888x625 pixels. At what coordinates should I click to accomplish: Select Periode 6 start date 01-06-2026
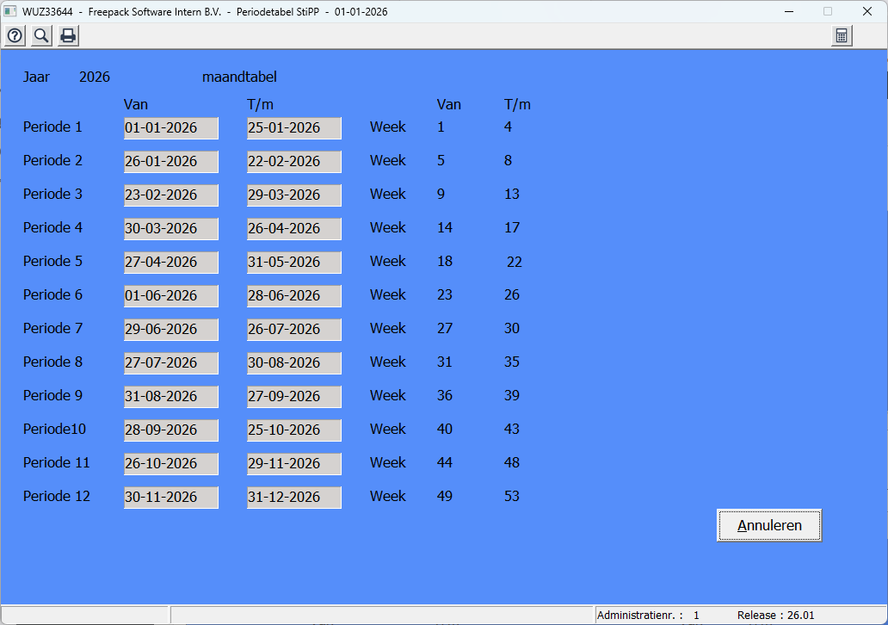point(170,296)
